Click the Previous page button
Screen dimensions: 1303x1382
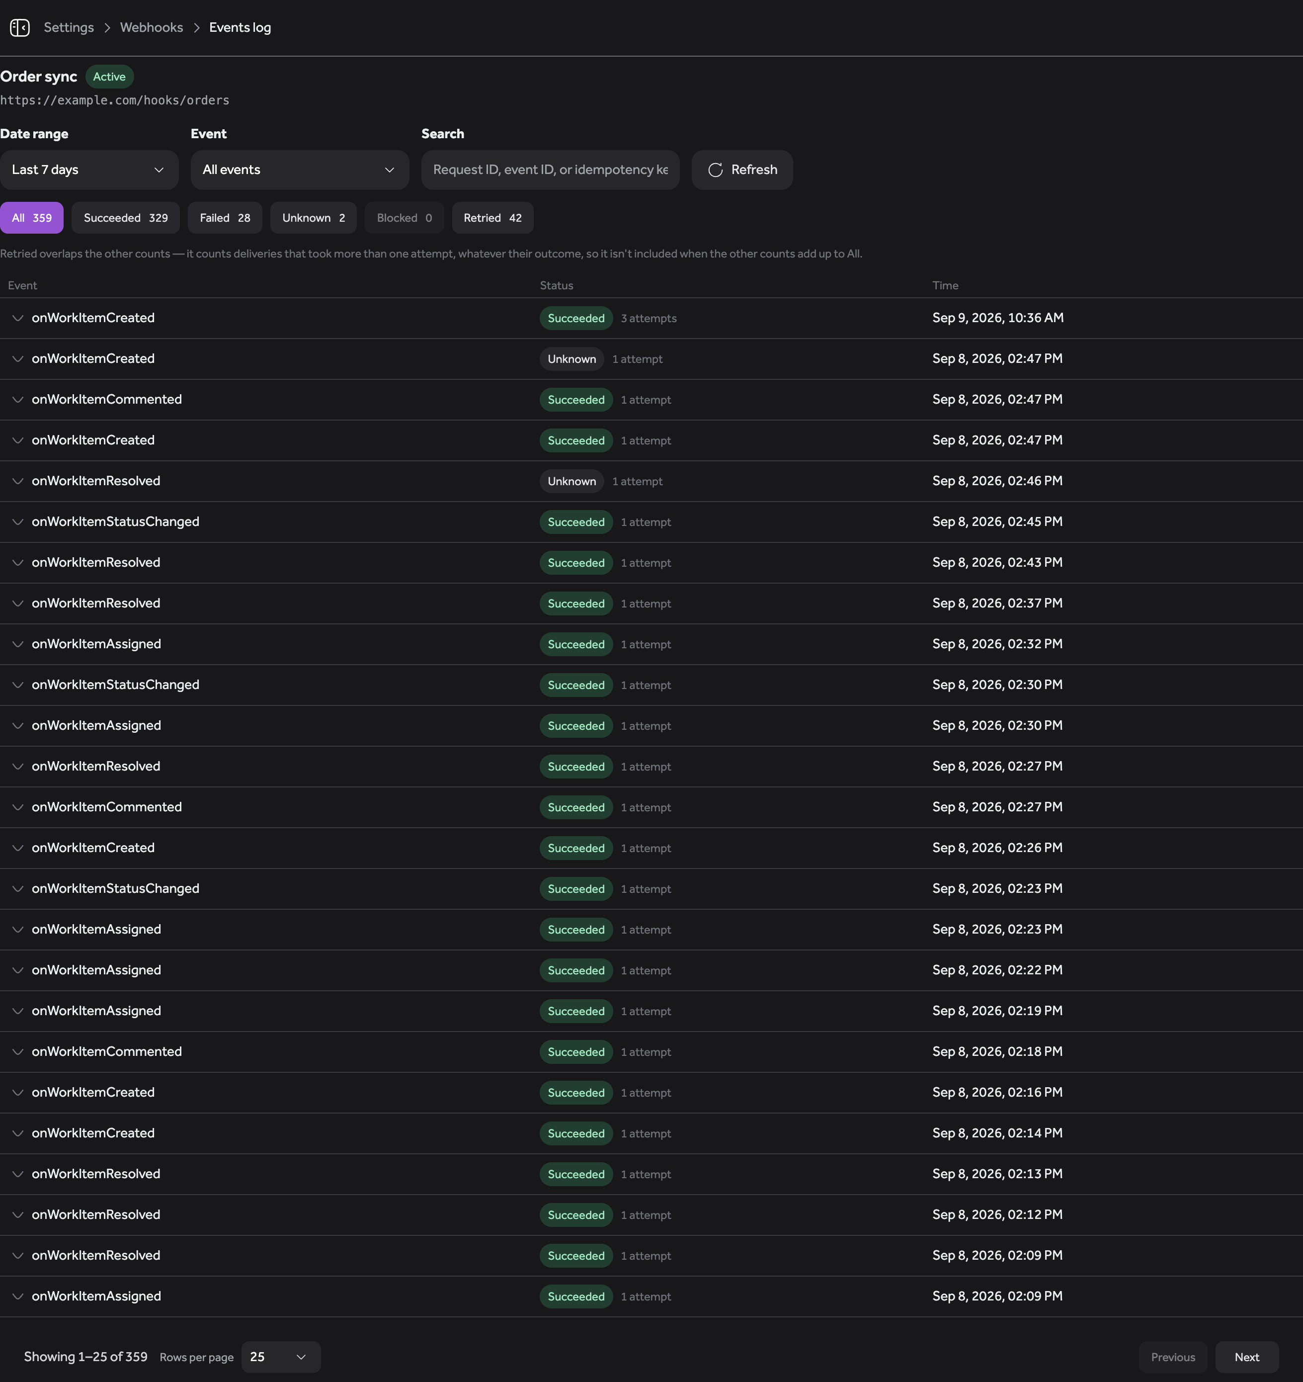point(1173,1357)
